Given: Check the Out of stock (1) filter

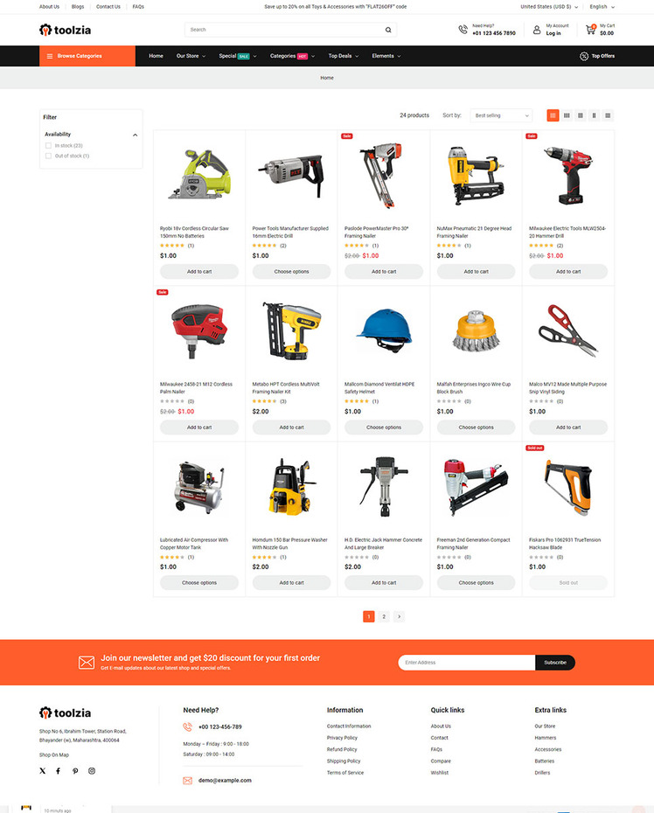Looking at the screenshot, I should 48,156.
